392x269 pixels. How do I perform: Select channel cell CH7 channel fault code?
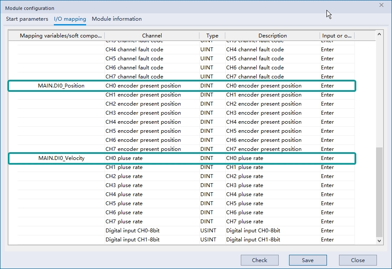tap(152, 77)
